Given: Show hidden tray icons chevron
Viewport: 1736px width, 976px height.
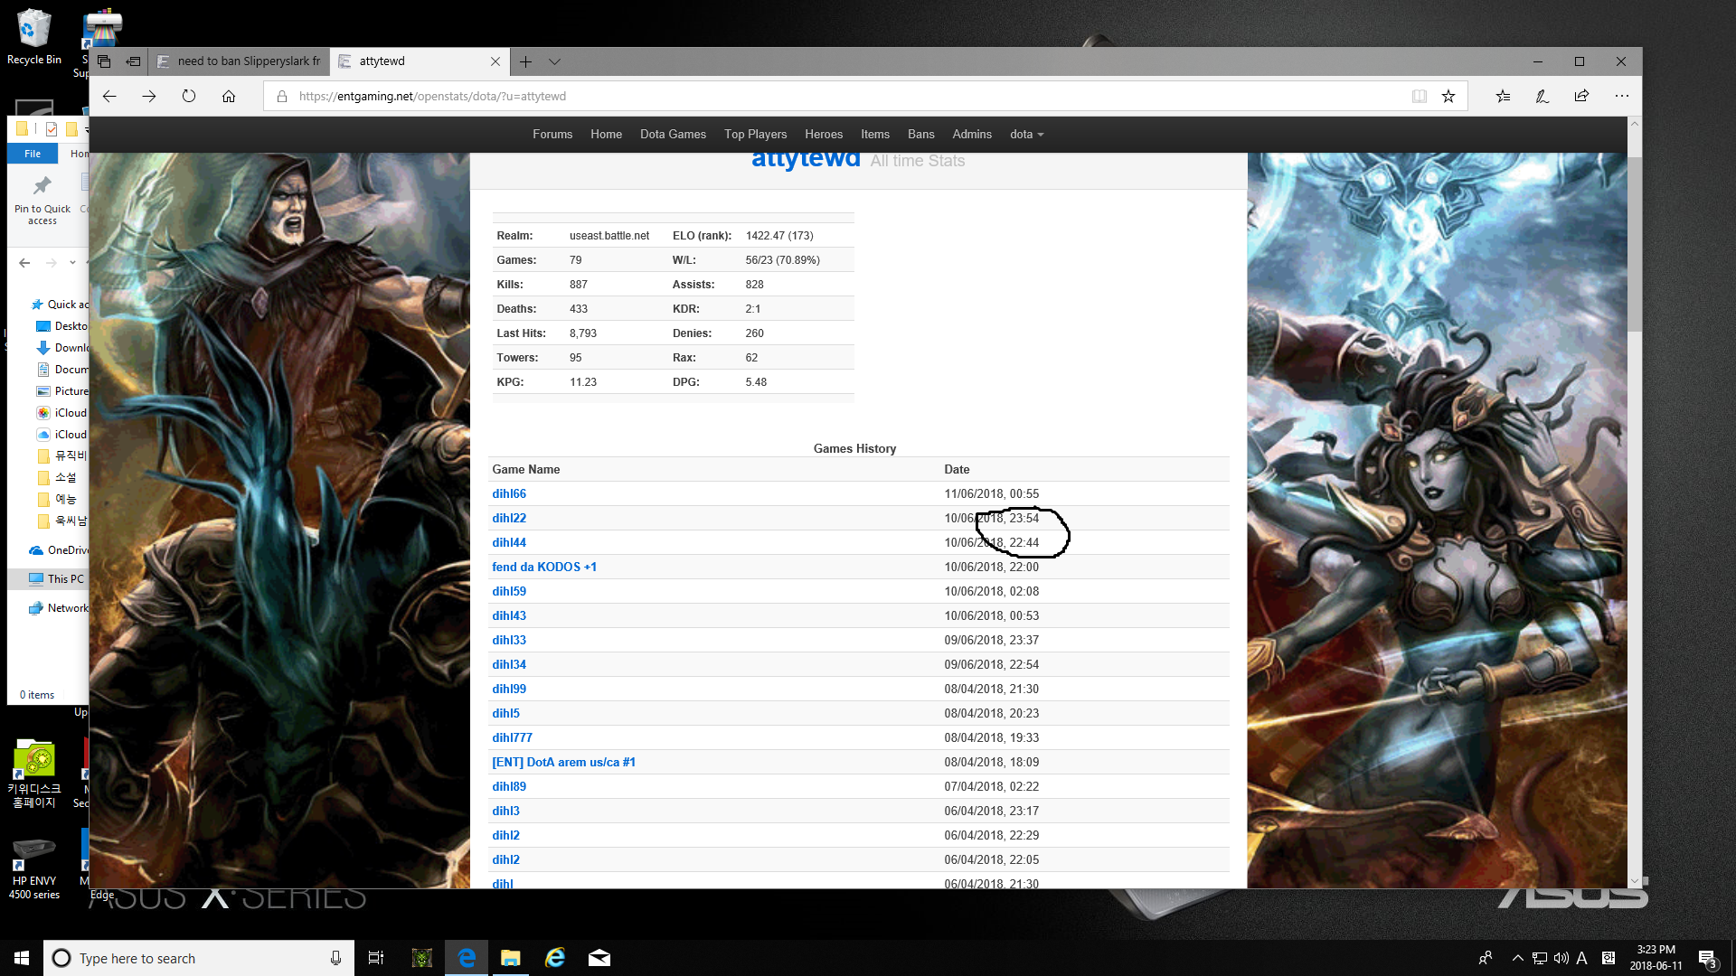Looking at the screenshot, I should 1518,958.
